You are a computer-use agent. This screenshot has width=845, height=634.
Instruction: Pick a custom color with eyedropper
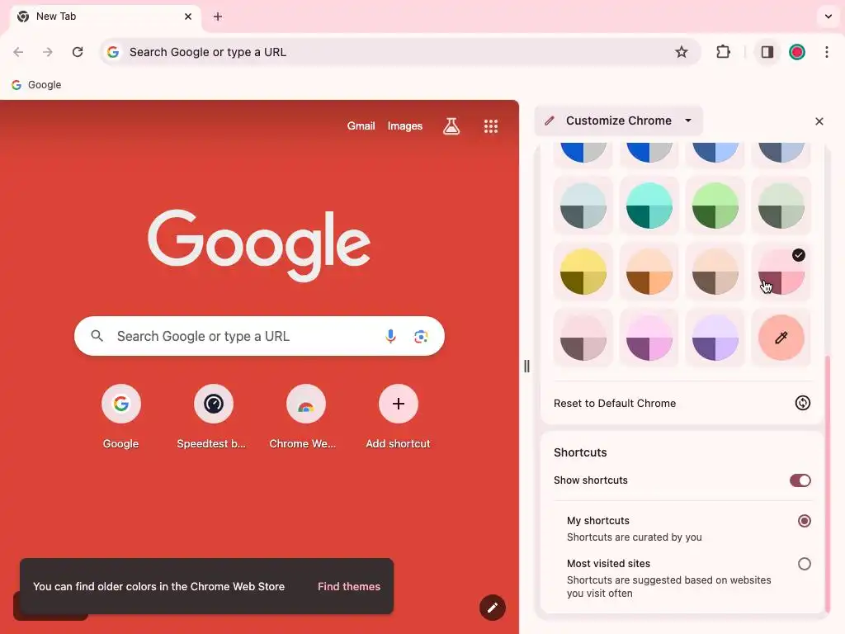(781, 338)
